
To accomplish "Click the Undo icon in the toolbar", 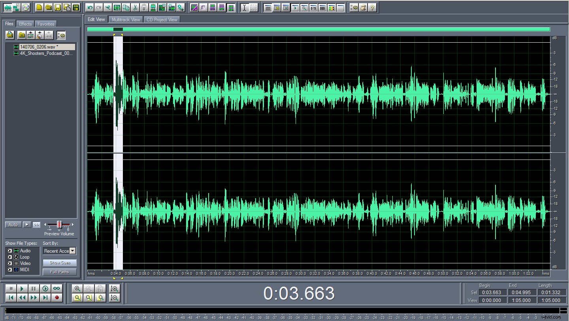I will pyautogui.click(x=90, y=7).
